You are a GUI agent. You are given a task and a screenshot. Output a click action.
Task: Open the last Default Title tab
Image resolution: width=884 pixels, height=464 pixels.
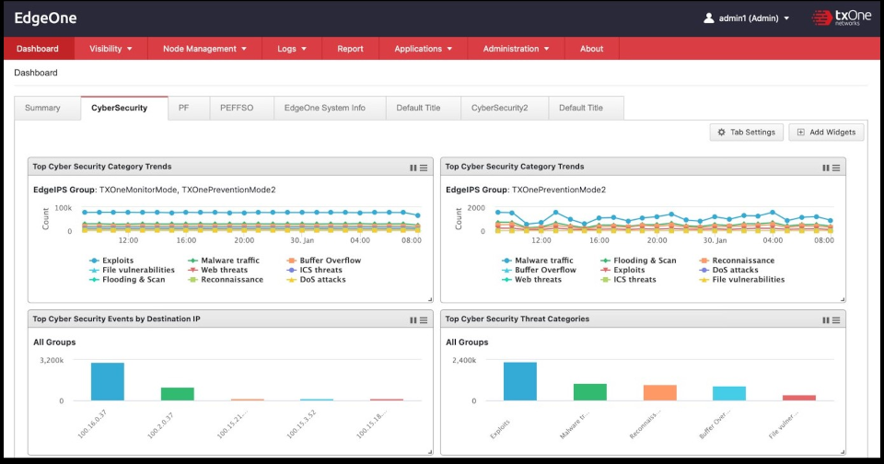tap(587, 108)
